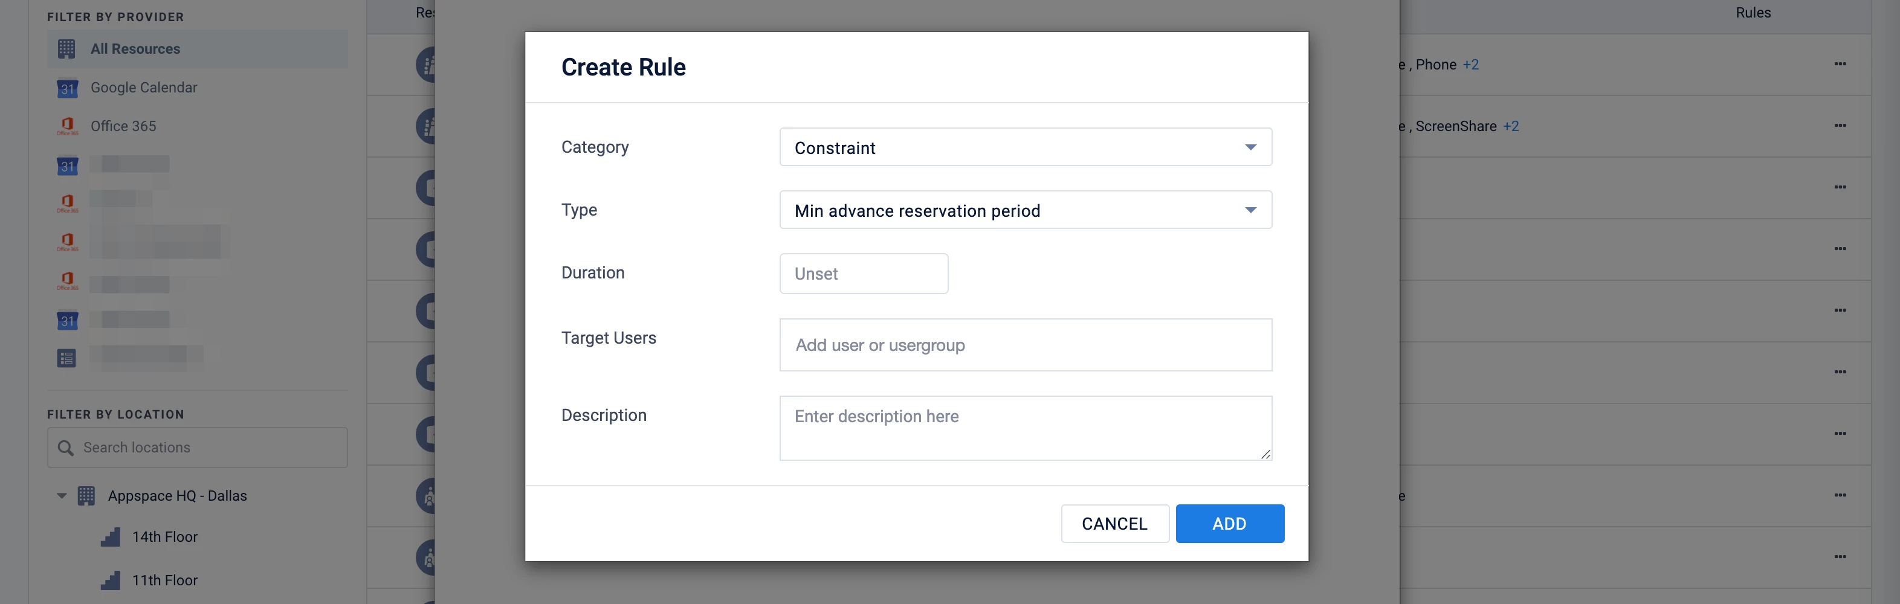Click the Duration field showing Unset
This screenshot has width=1900, height=604.
863,274
